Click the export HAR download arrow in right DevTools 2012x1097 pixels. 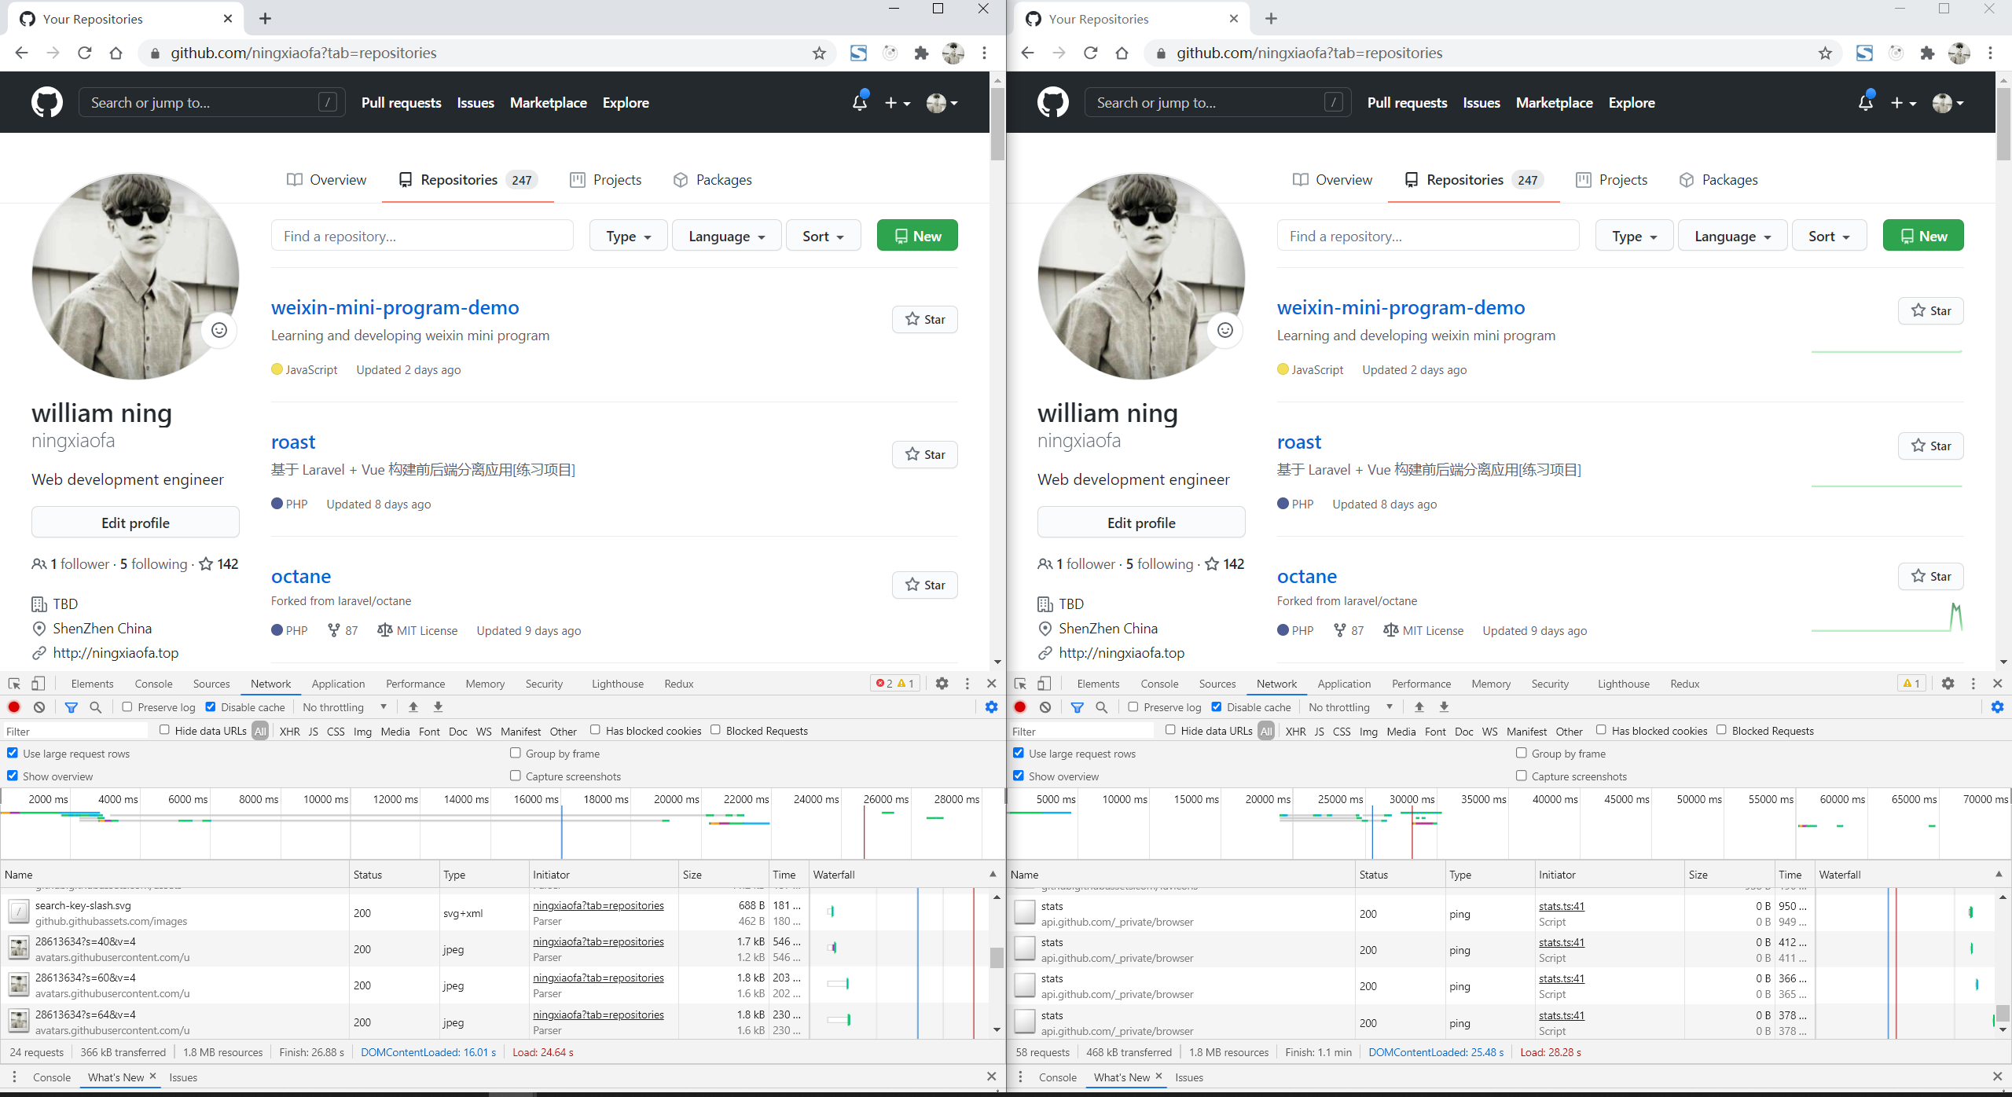point(1445,707)
